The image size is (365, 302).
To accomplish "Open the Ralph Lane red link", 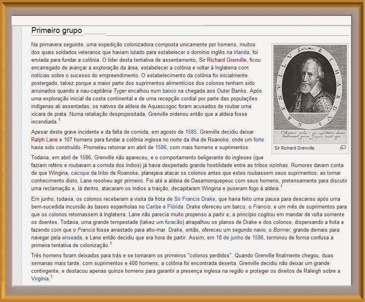I will point(44,139).
